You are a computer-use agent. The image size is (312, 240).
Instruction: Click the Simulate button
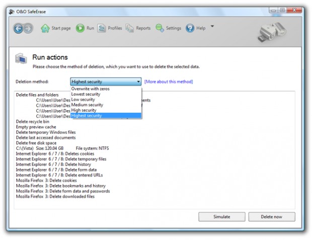click(x=222, y=217)
